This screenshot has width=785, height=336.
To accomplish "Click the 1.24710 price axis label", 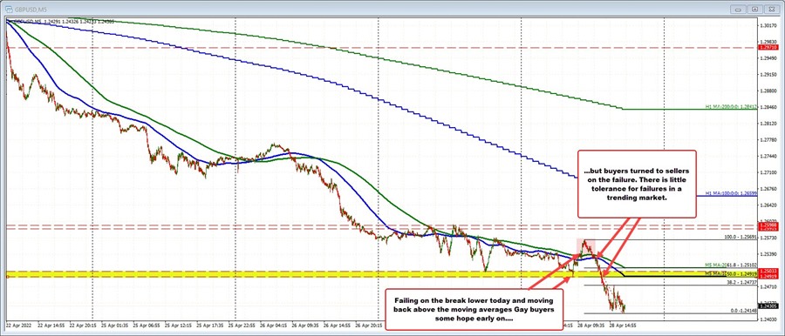I will coord(768,287).
